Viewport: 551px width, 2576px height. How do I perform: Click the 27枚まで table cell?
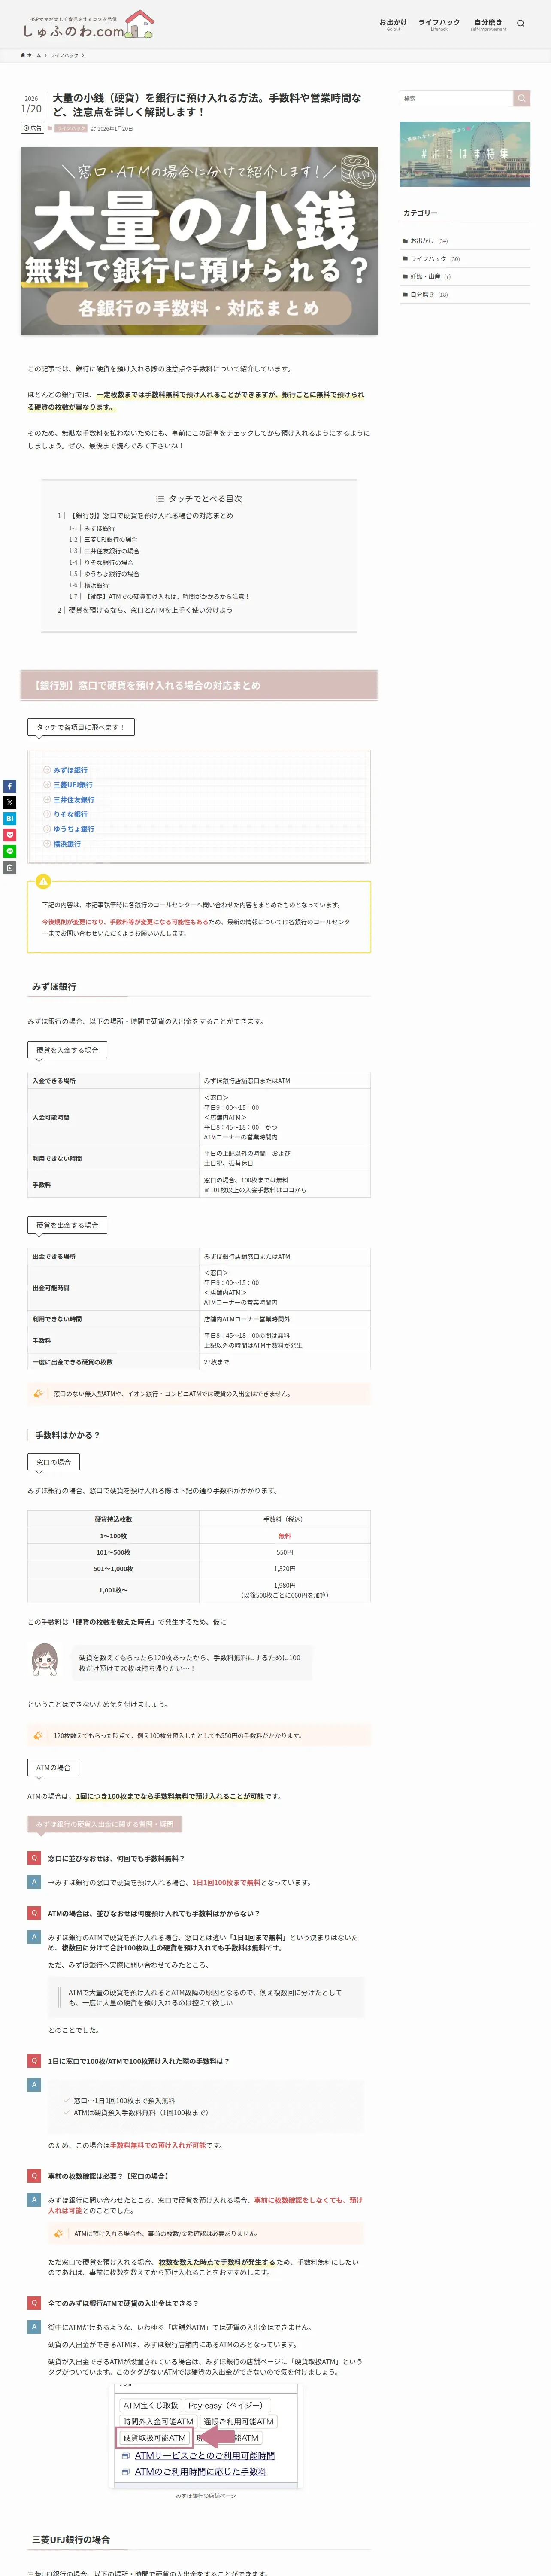[x=285, y=1362]
